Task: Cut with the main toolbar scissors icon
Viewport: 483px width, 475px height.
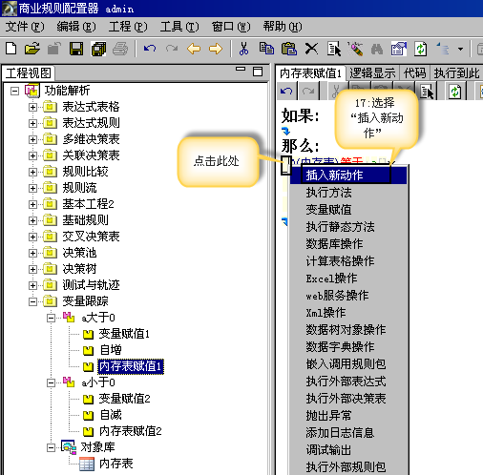Action: click(244, 49)
